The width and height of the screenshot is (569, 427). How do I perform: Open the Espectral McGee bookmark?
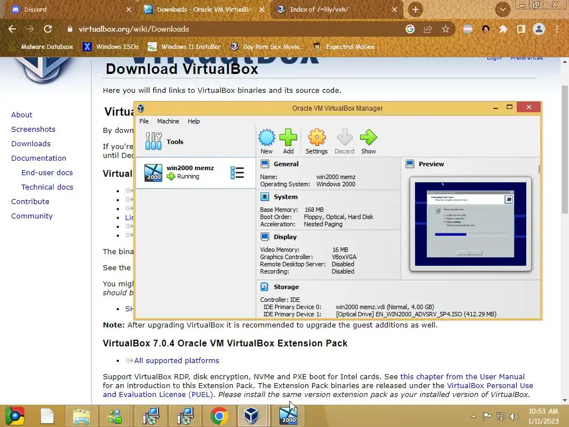(x=344, y=47)
